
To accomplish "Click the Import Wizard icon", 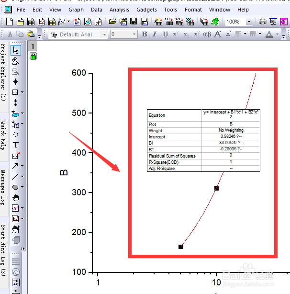I will tap(158, 22).
